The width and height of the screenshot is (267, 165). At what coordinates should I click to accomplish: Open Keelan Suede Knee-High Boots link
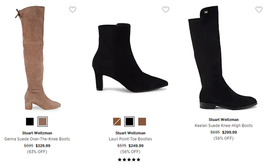tap(224, 126)
